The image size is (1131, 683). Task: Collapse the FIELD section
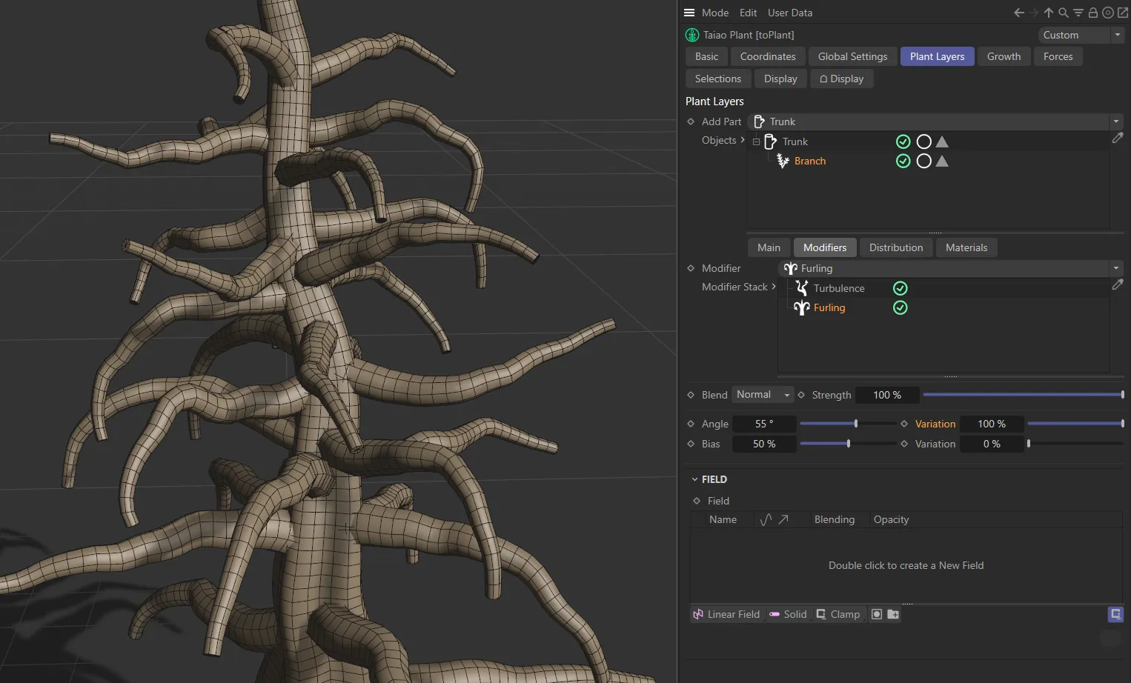pos(694,479)
